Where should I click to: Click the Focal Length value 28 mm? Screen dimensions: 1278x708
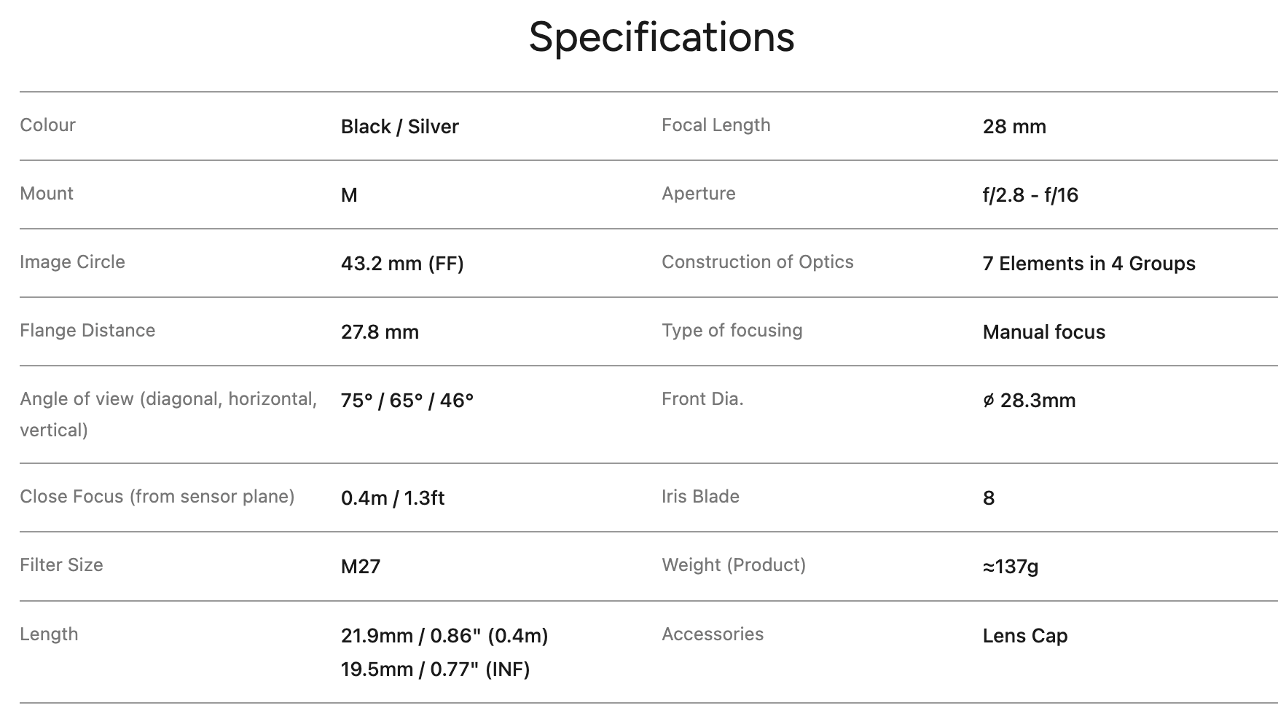[x=1014, y=127]
